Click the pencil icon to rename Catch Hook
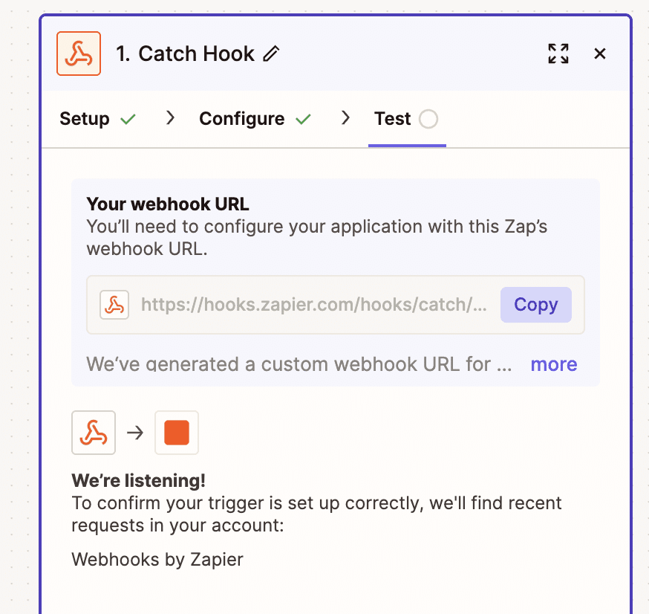 pos(272,53)
